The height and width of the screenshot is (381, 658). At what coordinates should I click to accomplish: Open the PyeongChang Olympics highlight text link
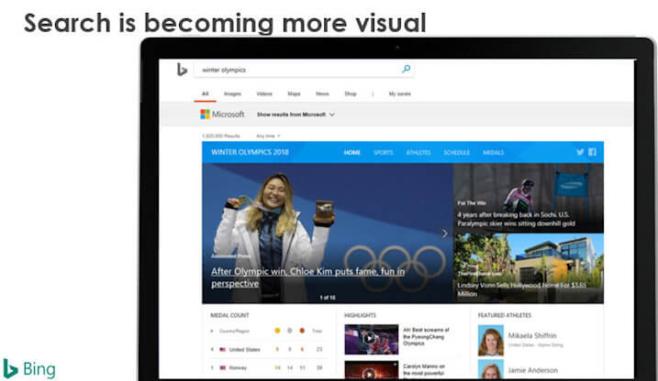coord(426,337)
